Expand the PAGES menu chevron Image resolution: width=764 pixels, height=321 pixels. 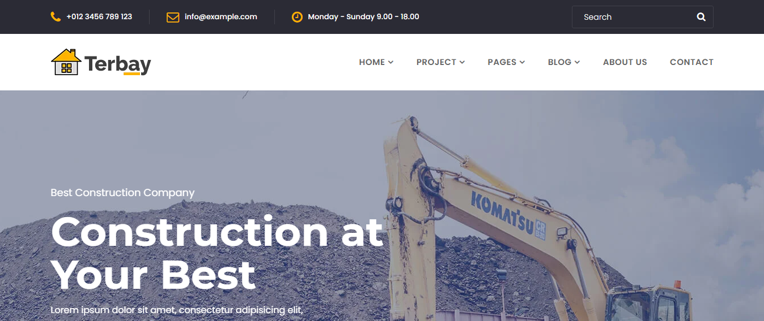click(x=523, y=62)
